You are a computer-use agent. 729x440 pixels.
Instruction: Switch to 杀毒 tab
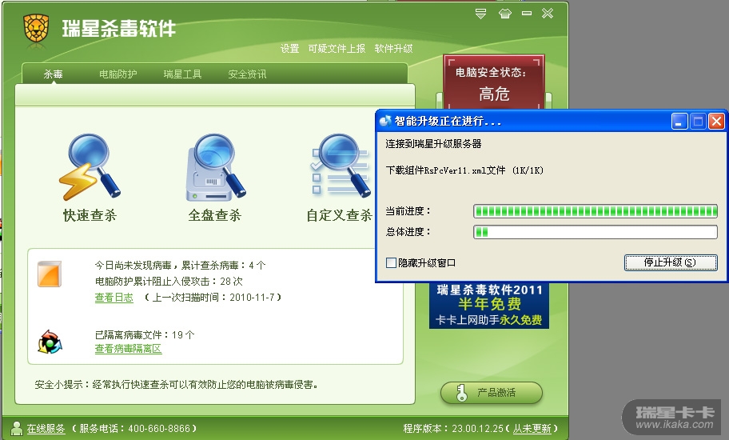(54, 74)
